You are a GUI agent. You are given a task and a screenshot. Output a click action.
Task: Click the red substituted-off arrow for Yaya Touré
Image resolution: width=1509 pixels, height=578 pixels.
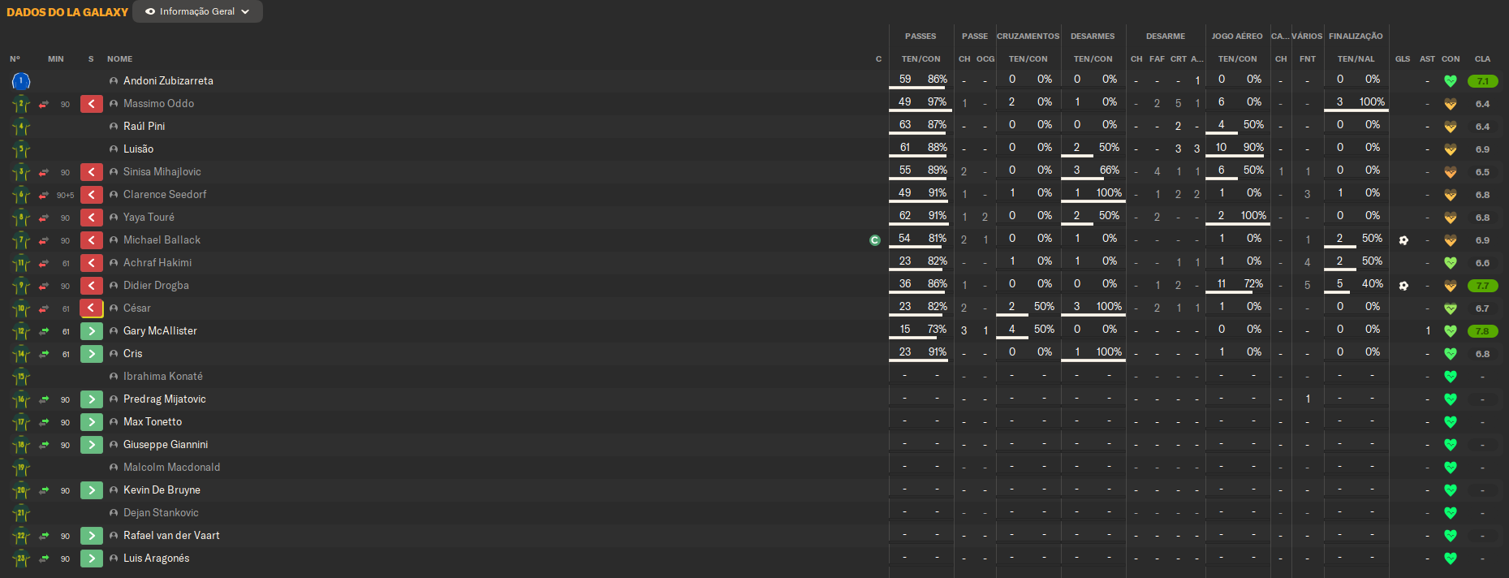92,218
